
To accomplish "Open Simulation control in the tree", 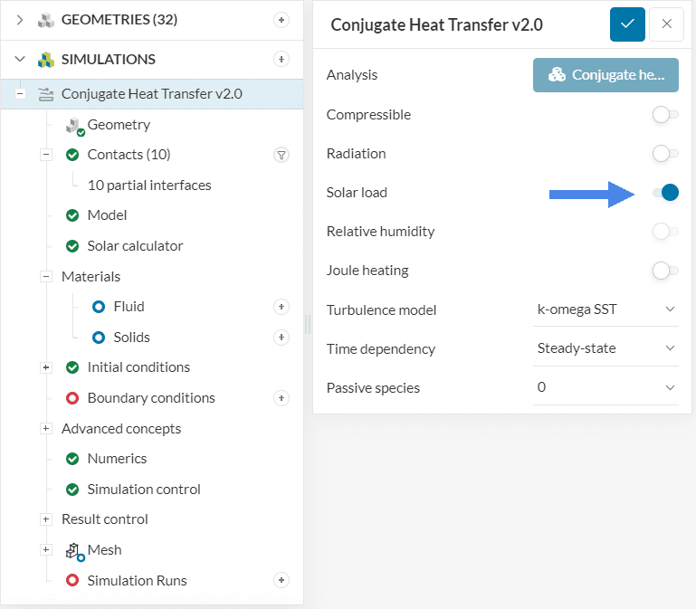I will click(144, 490).
